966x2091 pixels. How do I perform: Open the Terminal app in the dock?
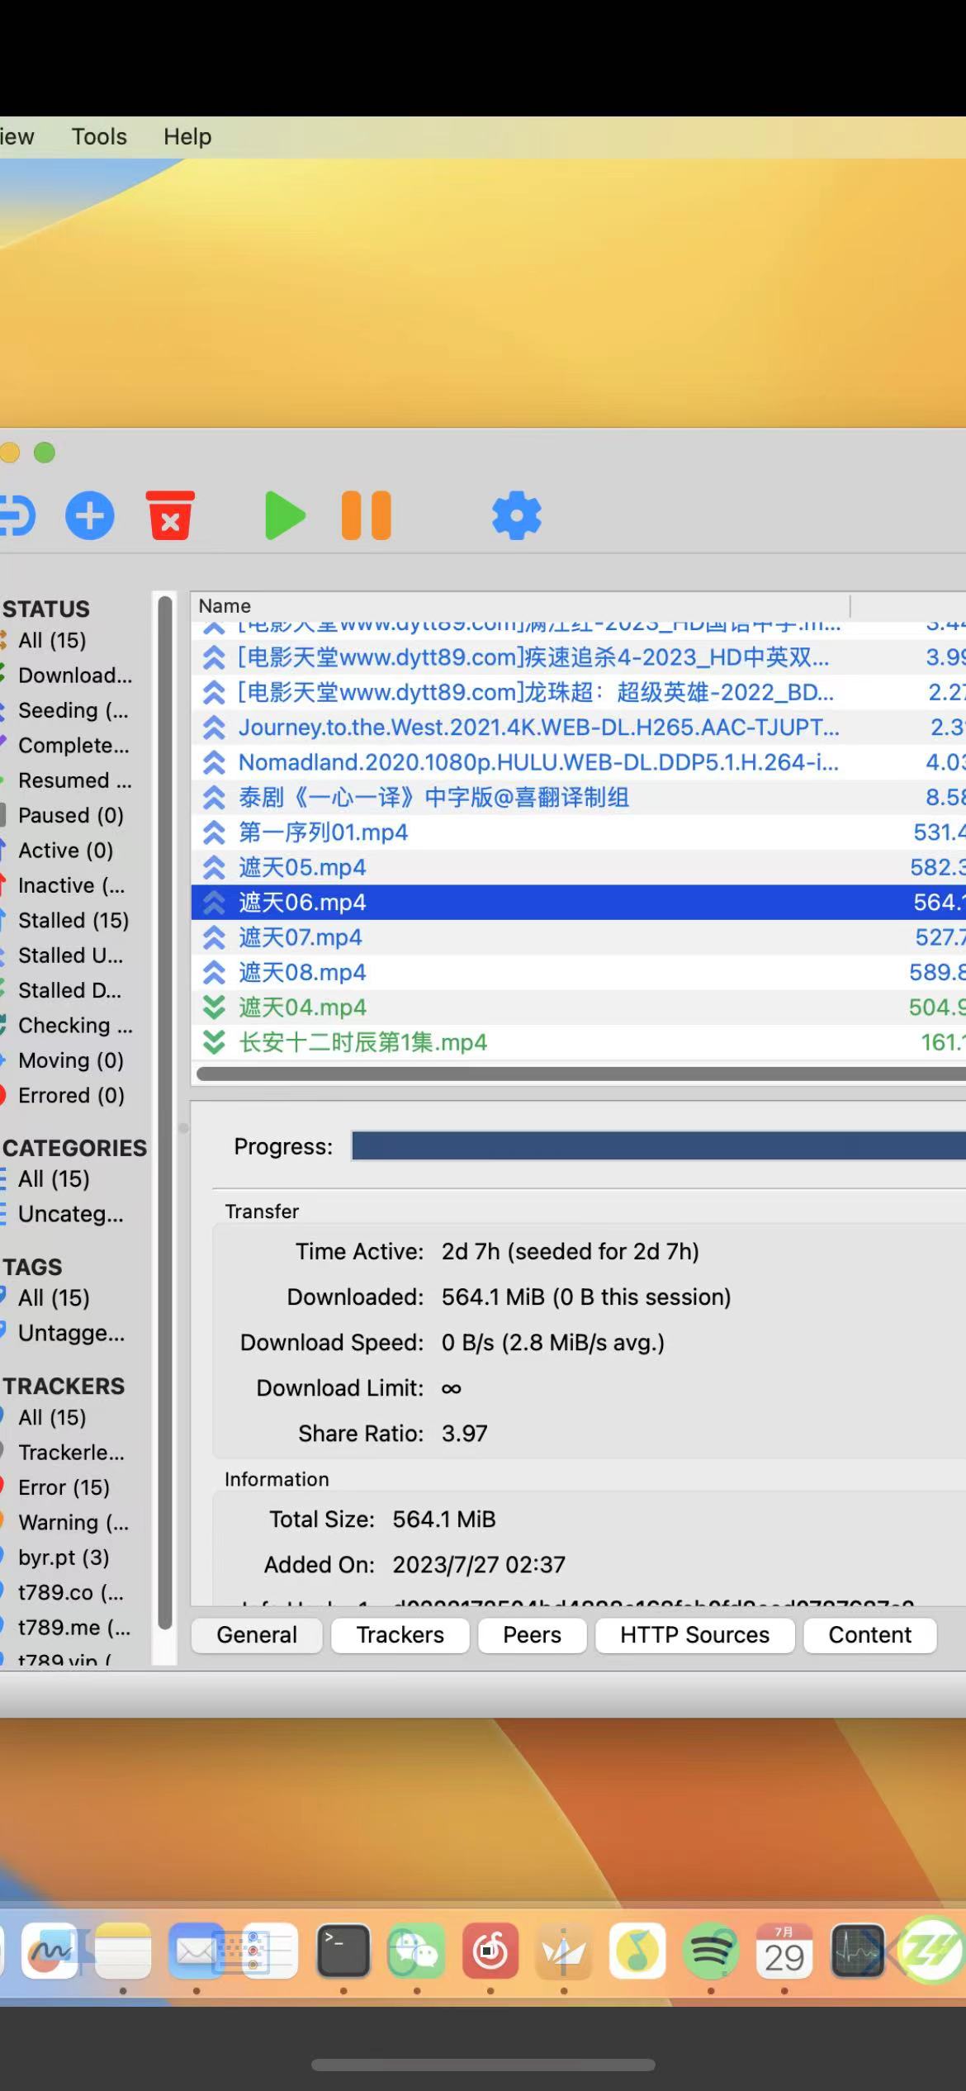coord(343,1952)
